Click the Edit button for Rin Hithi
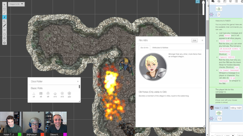The image size is (243, 136). 195,40
